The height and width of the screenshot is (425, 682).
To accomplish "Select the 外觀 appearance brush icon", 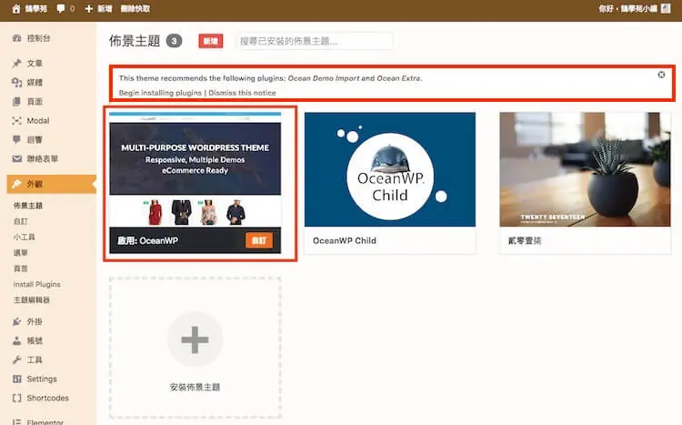I will [17, 184].
